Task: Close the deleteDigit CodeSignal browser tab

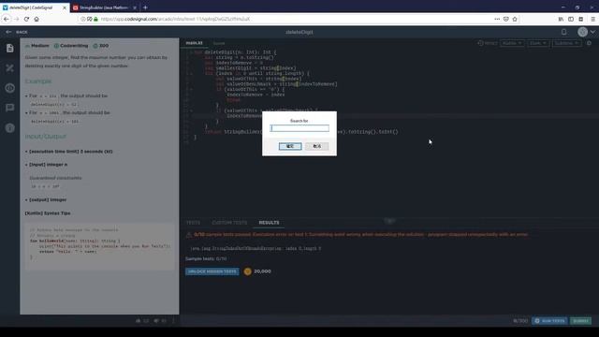Action: 65,7
